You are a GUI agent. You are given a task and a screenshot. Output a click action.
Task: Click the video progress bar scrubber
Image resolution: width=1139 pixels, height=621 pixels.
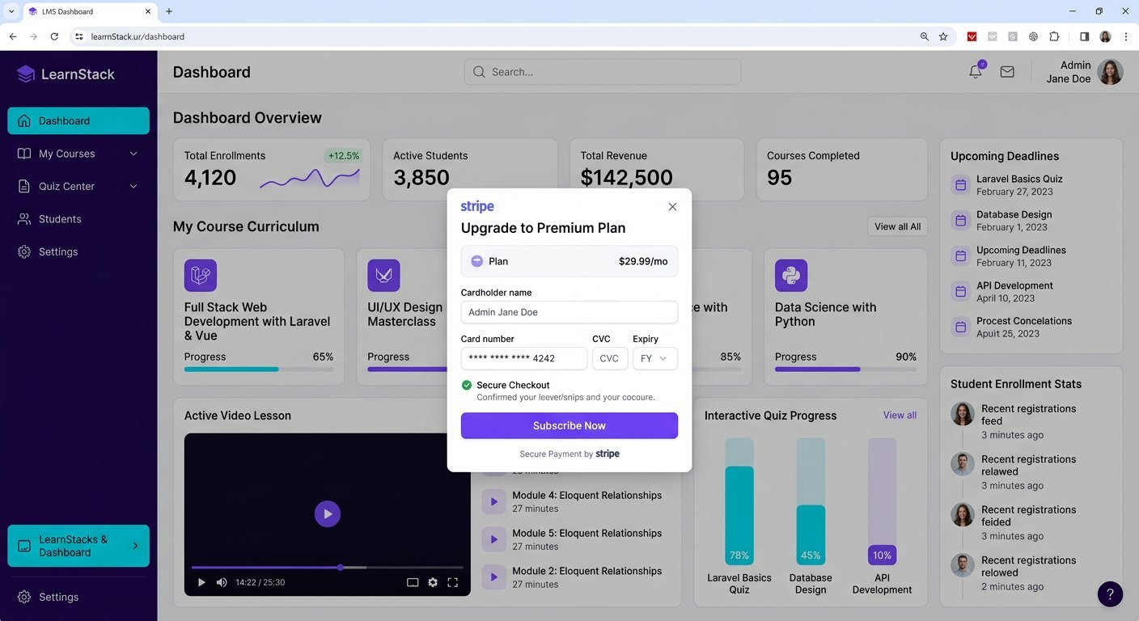pos(341,568)
